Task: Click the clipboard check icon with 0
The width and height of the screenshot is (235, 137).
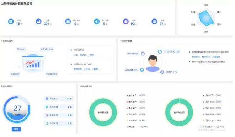Action: (68, 22)
